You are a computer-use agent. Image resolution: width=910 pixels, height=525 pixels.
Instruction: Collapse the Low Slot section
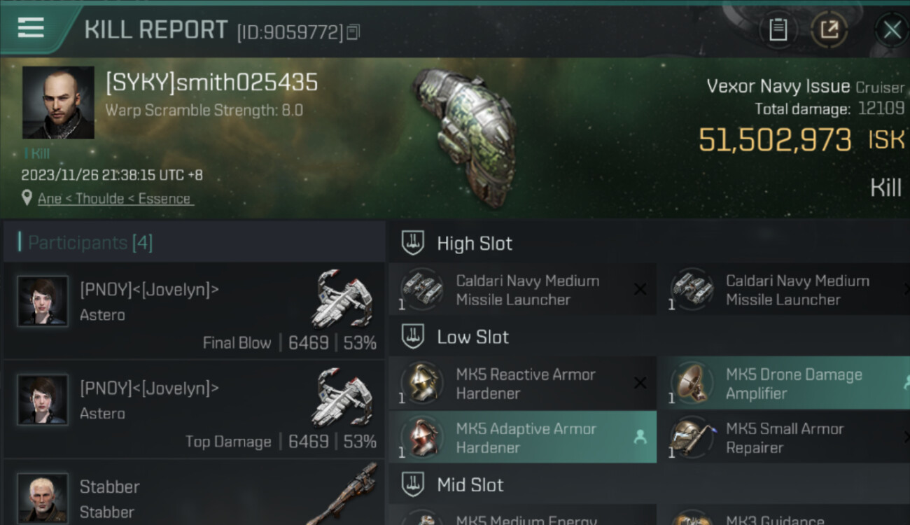(x=413, y=337)
